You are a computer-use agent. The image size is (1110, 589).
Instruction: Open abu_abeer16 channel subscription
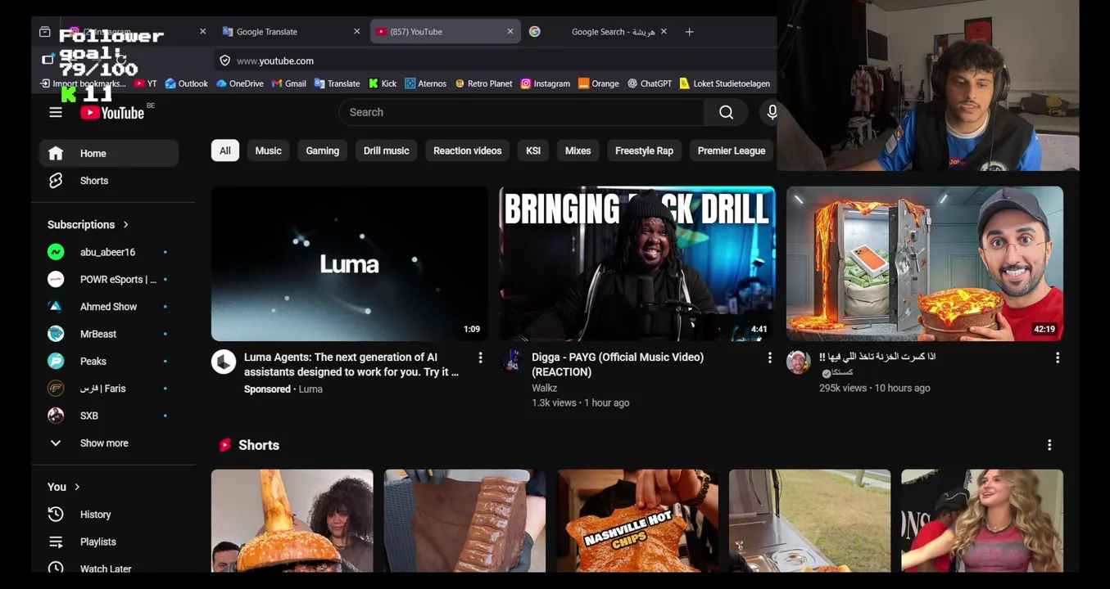pos(108,252)
